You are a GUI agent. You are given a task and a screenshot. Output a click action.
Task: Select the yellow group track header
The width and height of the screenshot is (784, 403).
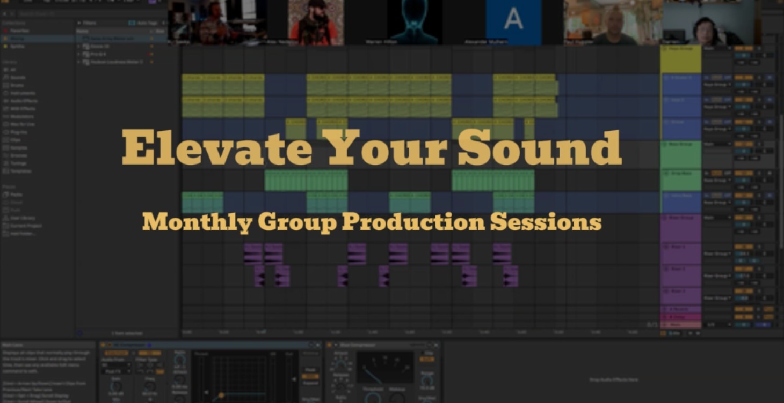pyautogui.click(x=680, y=59)
